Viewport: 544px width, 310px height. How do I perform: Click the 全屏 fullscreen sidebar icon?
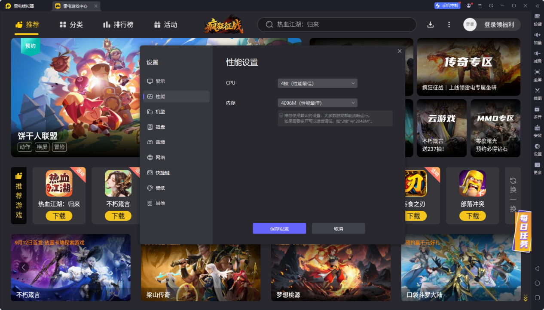pos(538,75)
